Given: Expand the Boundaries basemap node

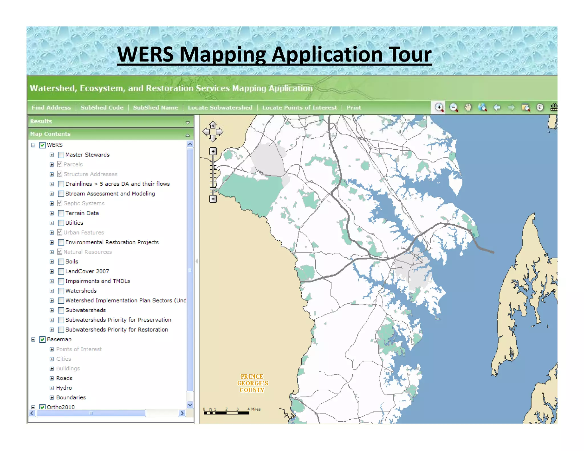Looking at the screenshot, I should tap(52, 398).
